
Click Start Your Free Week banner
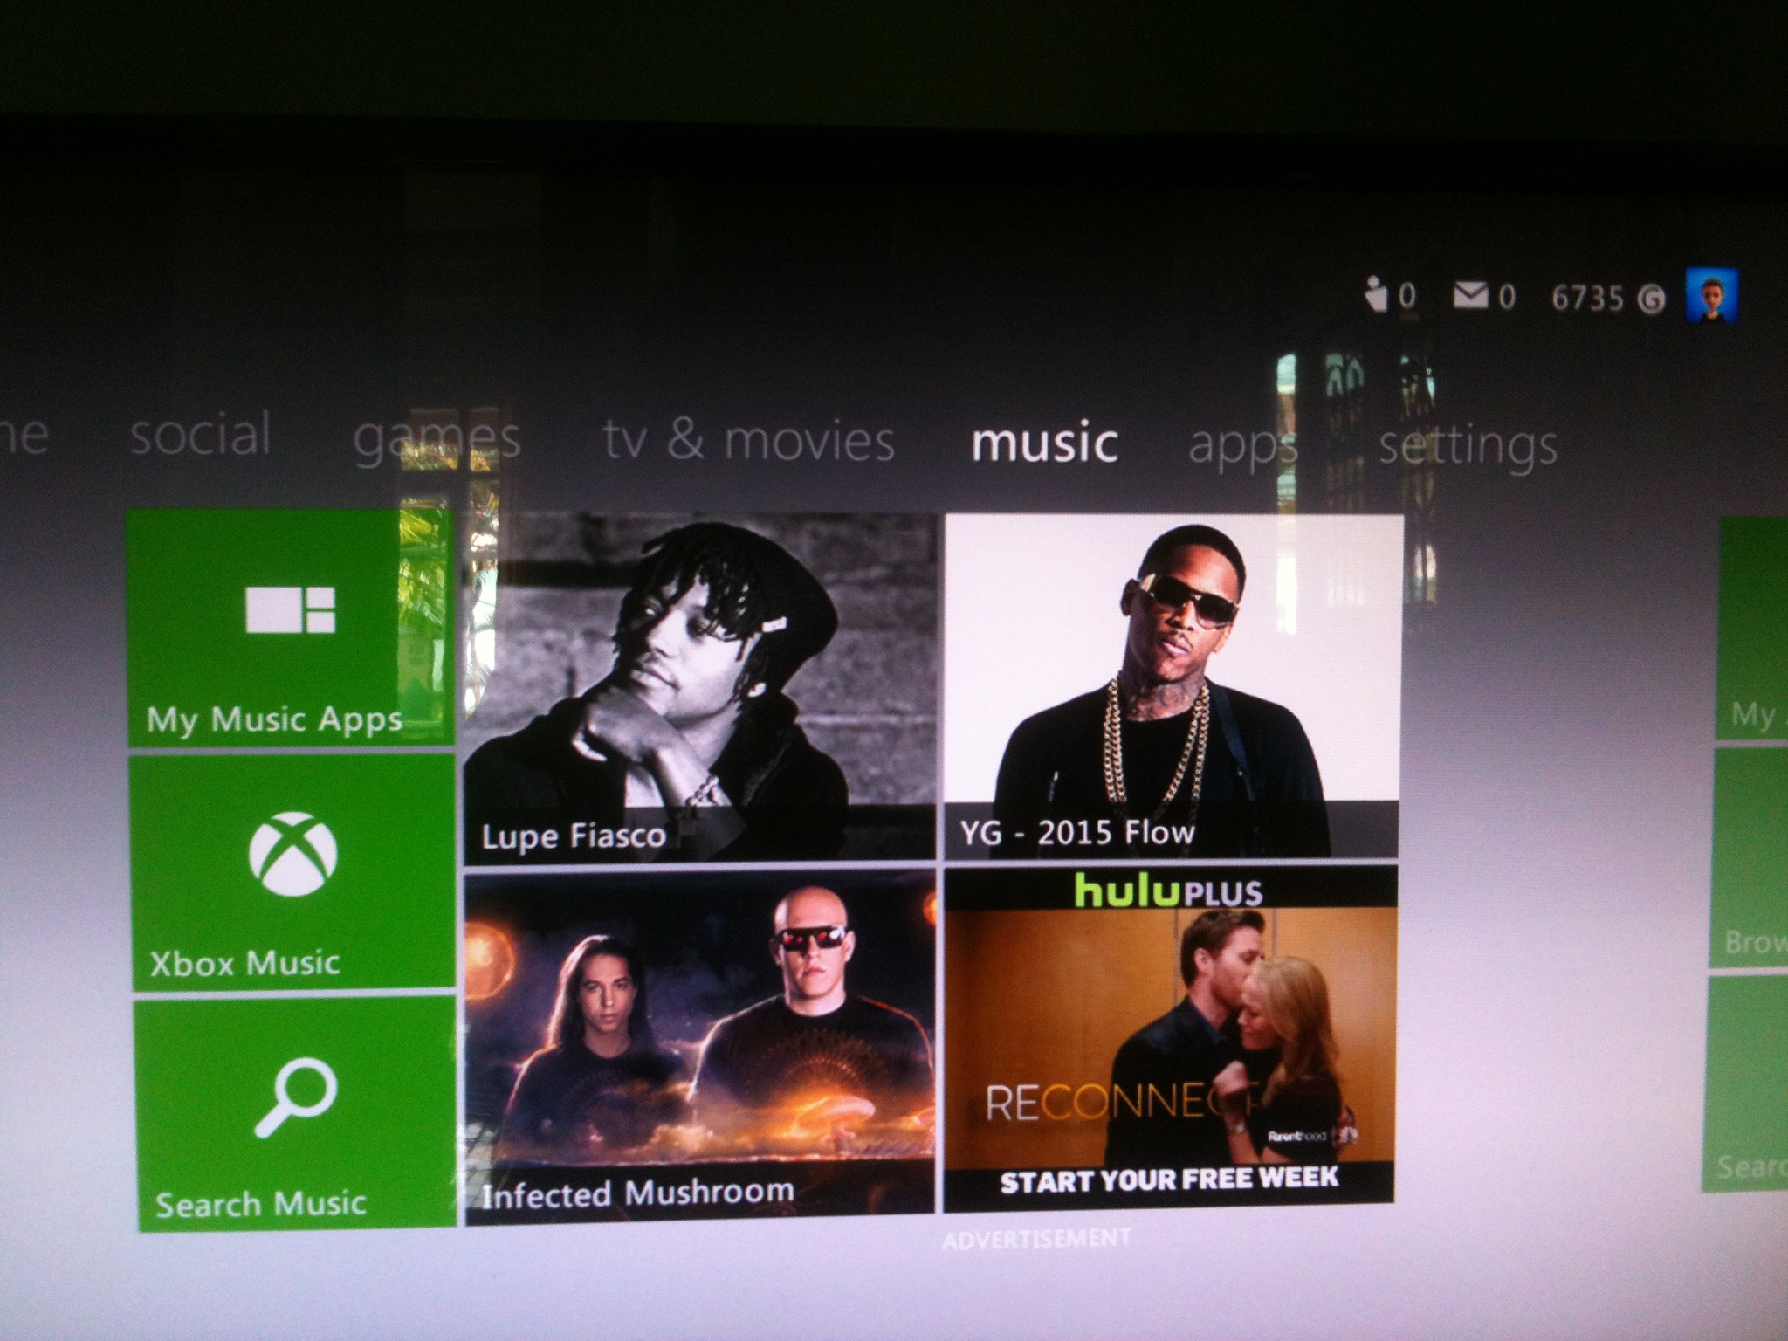[x=1168, y=1180]
